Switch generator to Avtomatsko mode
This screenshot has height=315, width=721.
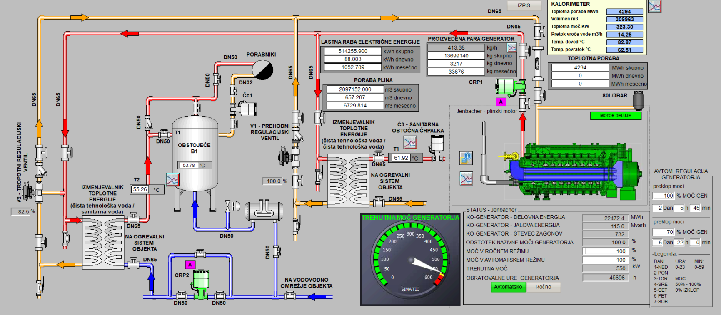point(508,287)
